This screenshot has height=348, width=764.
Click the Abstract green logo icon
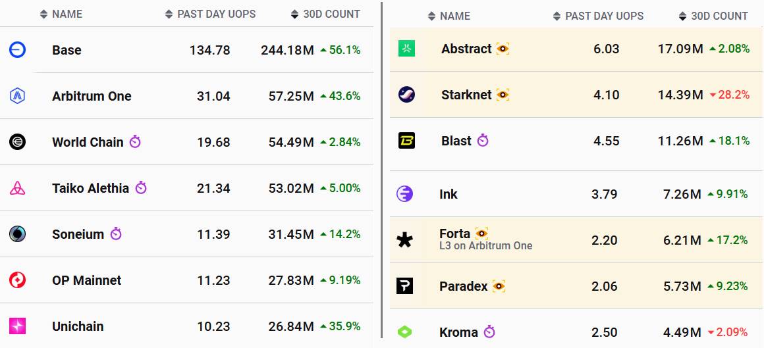406,49
